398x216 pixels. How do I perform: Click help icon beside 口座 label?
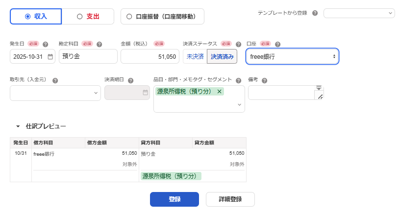(278, 45)
